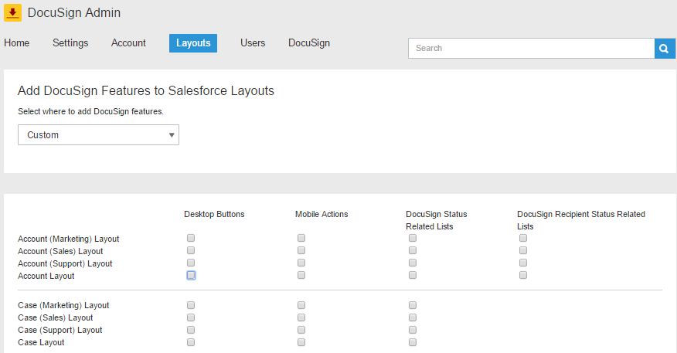Viewport: 677px width, 353px height.
Task: Click the 'Case (Marketing) Layout' row label
Action: click(x=63, y=306)
